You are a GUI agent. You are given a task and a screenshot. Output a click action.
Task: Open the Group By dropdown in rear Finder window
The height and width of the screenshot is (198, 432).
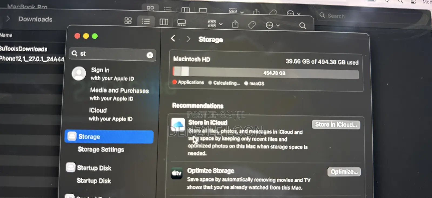pos(236,11)
